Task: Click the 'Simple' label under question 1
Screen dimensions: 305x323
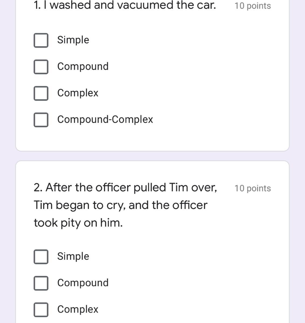Action: [73, 40]
